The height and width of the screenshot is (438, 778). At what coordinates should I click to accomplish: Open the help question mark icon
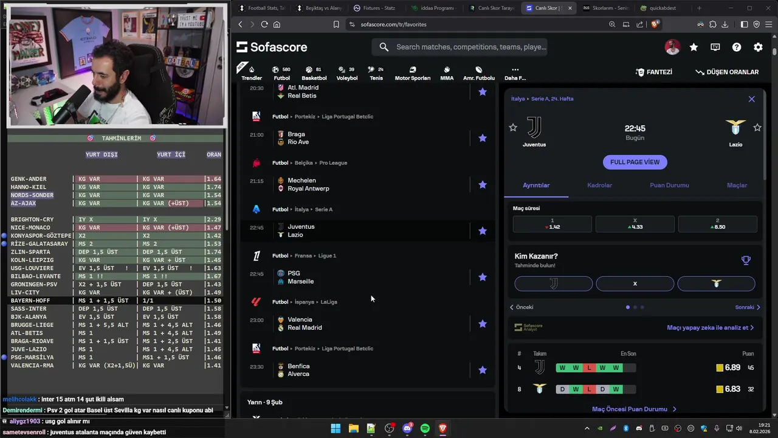pyautogui.click(x=737, y=47)
